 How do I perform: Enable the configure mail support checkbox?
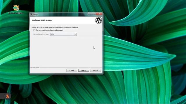pos(34,30)
